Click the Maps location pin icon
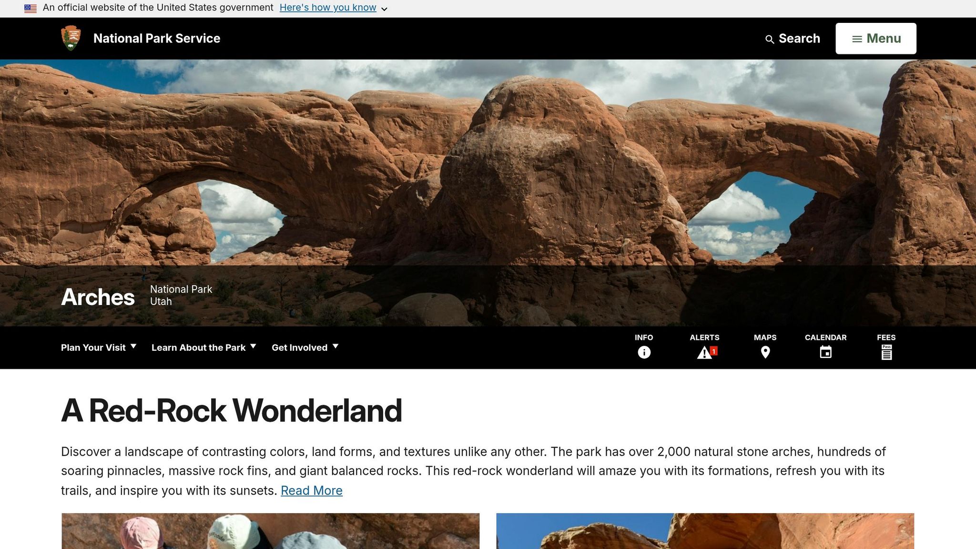This screenshot has height=549, width=976. pos(765,352)
